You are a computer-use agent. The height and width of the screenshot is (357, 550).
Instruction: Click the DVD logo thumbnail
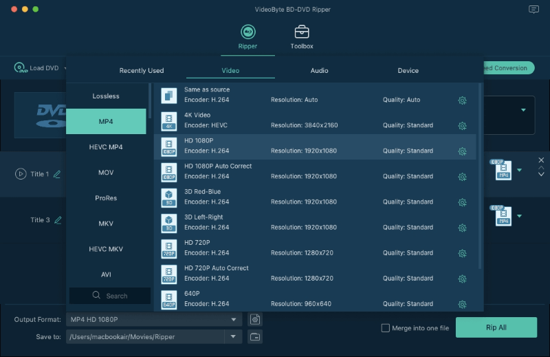click(40, 115)
